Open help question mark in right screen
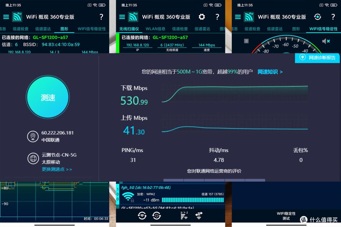This screenshot has height=227, width=341. click(333, 17)
